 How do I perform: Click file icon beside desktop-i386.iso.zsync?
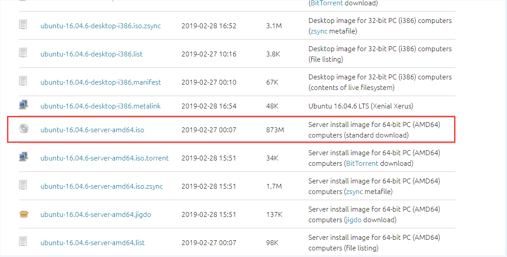23,24
